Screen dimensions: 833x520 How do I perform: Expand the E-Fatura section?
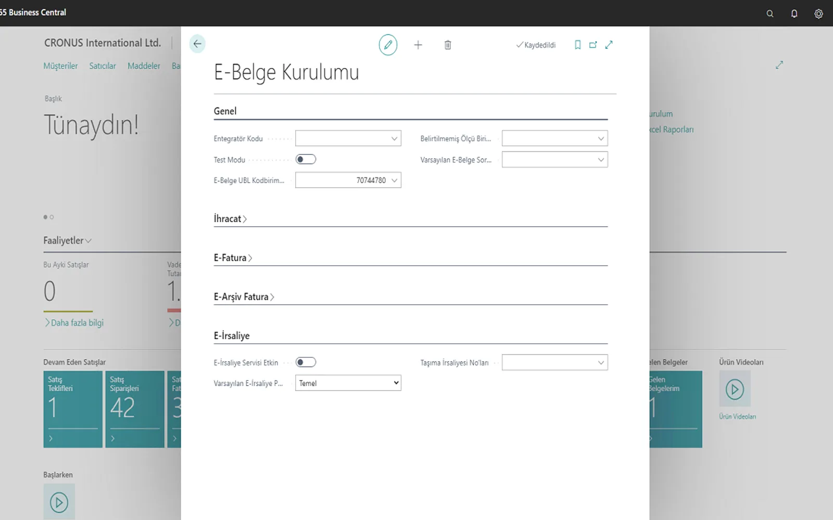233,258
